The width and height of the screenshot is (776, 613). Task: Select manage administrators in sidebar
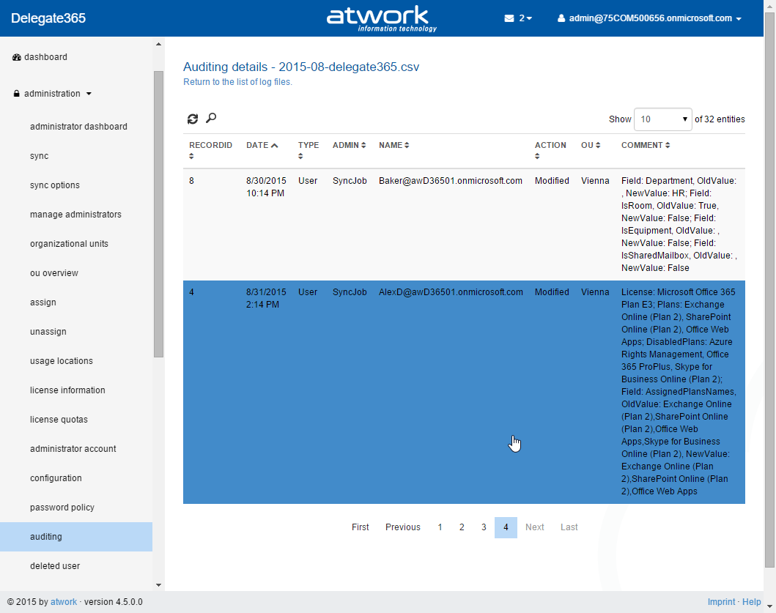pos(75,215)
